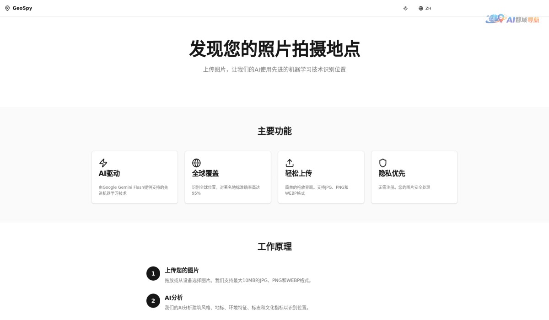The width and height of the screenshot is (549, 320).
Task: Click the 上传您的图片 step label
Action: click(182, 270)
